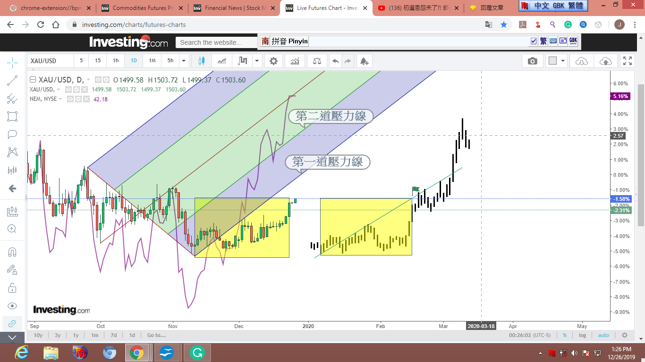Open the indicators menu

pyautogui.click(x=295, y=61)
